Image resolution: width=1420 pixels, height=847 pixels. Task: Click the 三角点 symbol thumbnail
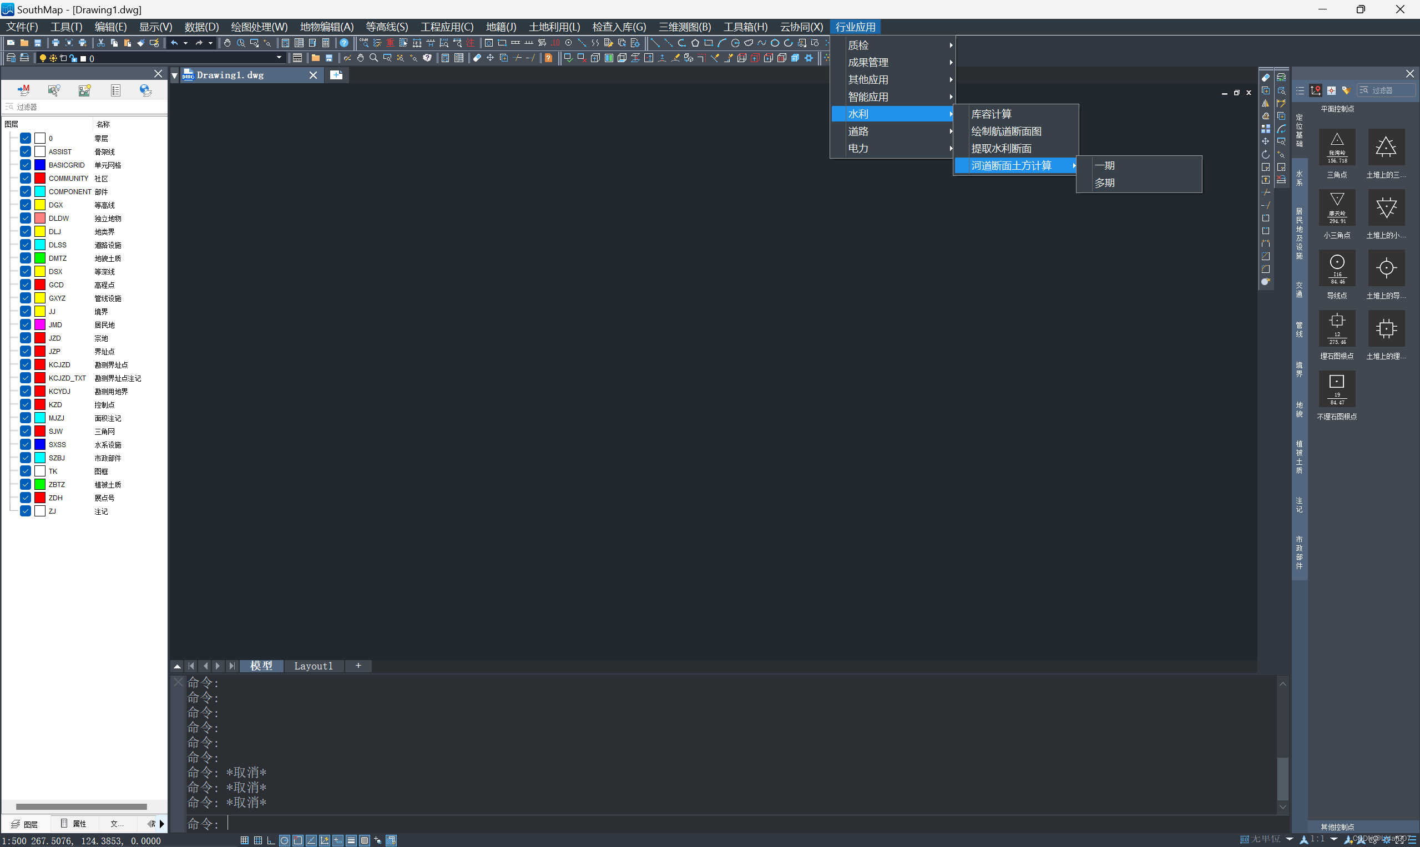1337,148
